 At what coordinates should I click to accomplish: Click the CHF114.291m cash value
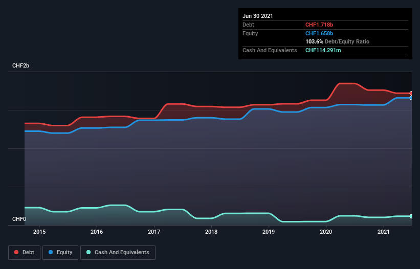(x=323, y=50)
